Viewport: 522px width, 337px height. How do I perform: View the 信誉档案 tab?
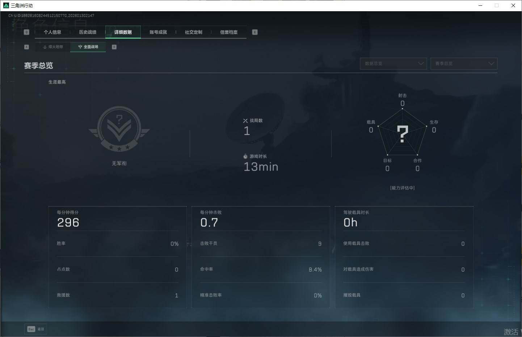pyautogui.click(x=229, y=32)
